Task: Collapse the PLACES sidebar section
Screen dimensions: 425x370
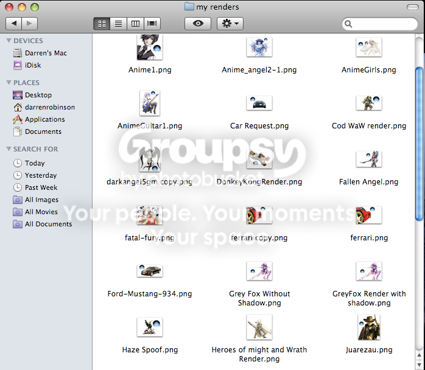Action: (9, 82)
